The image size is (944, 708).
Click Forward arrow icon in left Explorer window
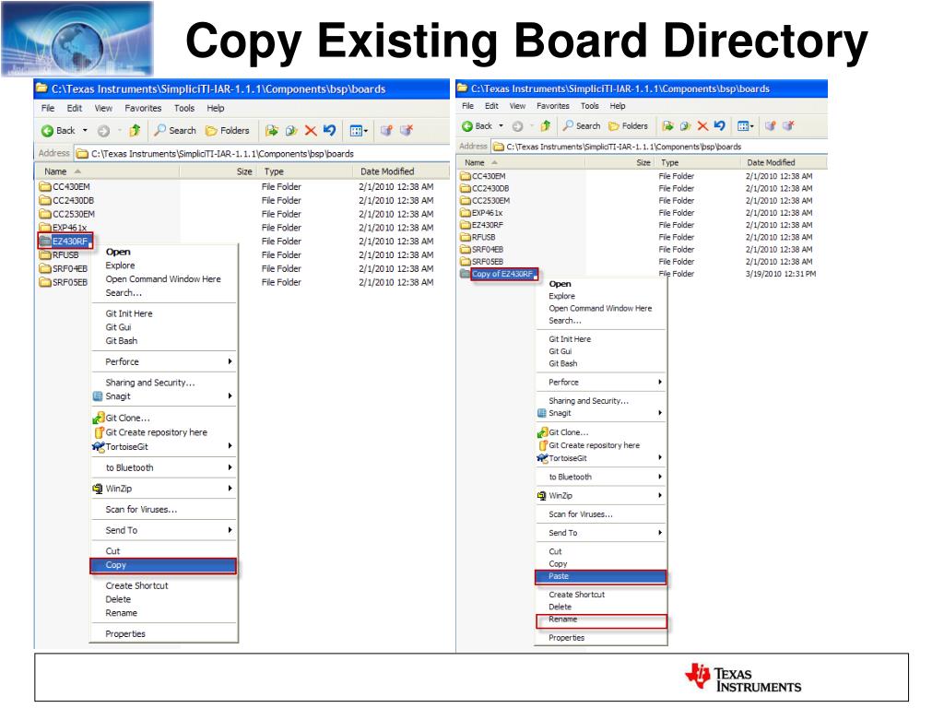(x=103, y=131)
